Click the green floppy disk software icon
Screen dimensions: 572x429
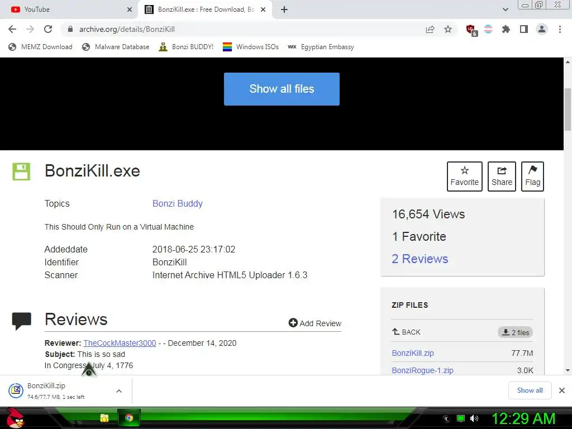coord(22,171)
